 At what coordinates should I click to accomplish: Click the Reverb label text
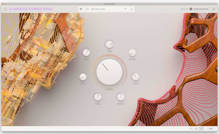[121, 104]
